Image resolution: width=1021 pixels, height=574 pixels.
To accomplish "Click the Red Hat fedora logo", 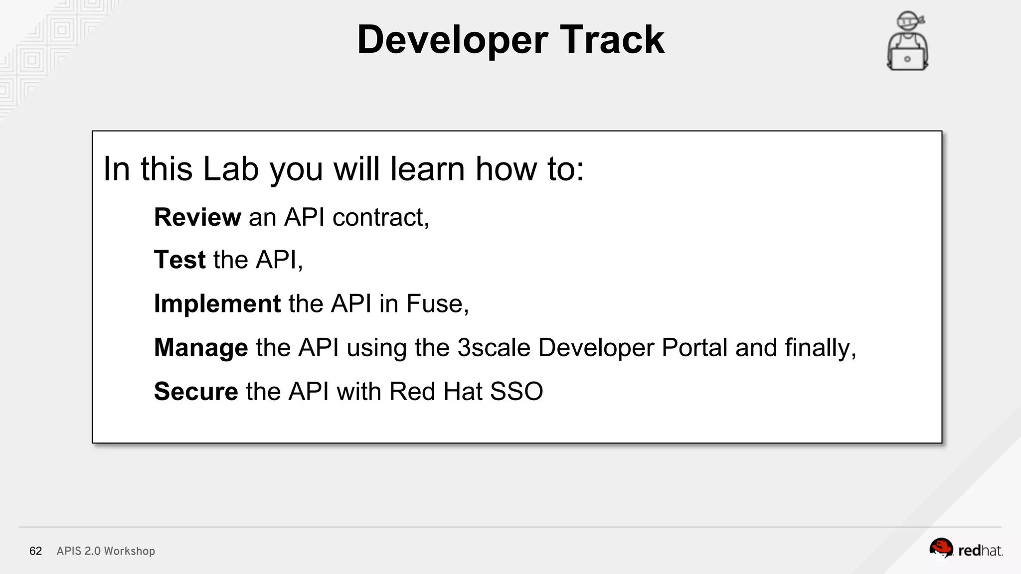I will (941, 549).
